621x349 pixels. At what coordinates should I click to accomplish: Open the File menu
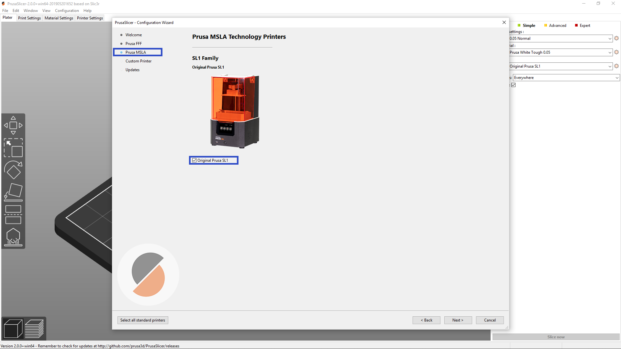[x=5, y=11]
